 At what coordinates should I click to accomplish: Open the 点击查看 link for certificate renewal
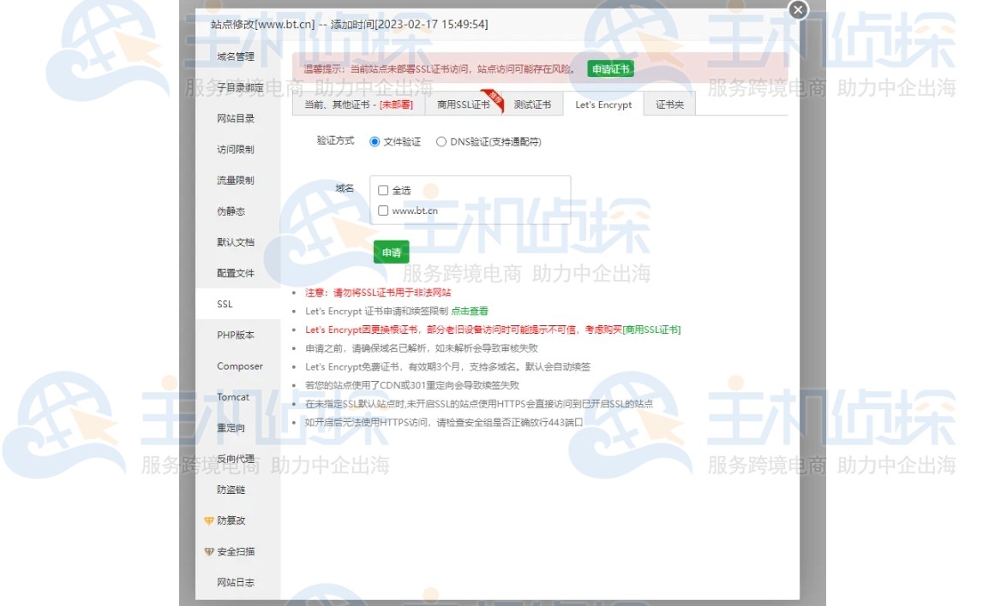click(469, 312)
